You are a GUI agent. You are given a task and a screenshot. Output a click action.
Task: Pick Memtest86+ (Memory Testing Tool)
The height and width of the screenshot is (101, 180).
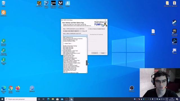(x=71, y=61)
